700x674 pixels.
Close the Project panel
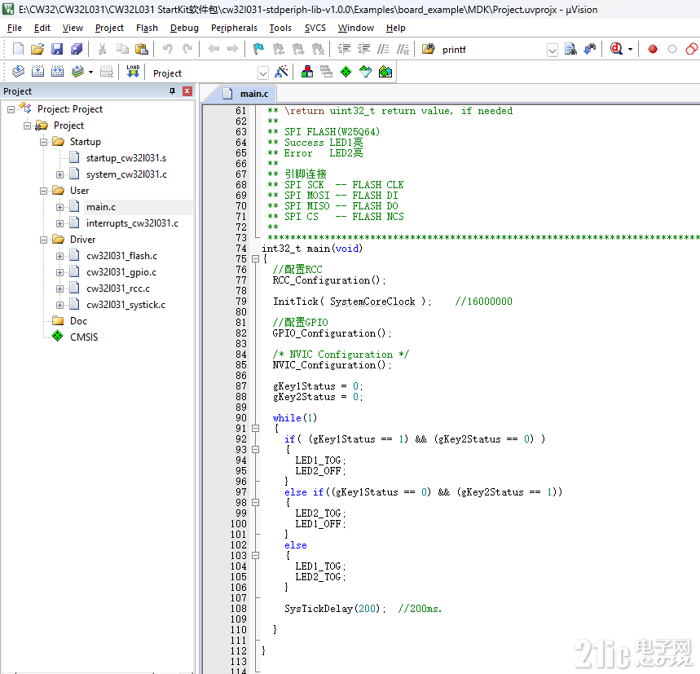187,91
